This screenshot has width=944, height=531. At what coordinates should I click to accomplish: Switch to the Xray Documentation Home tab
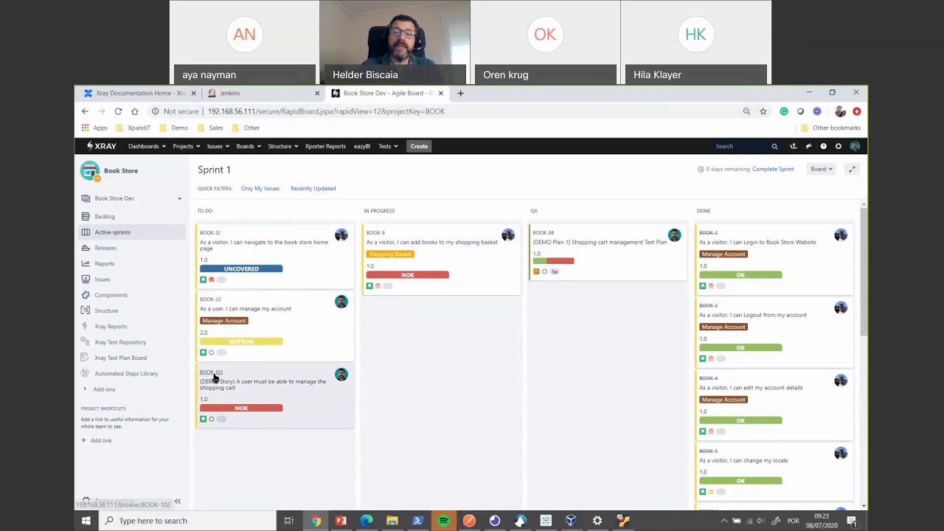pyautogui.click(x=139, y=93)
